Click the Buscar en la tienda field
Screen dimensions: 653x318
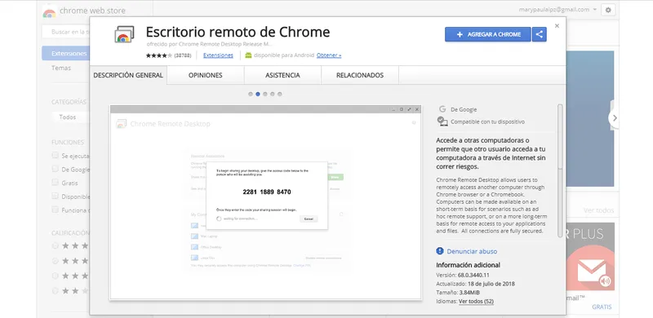coord(67,32)
